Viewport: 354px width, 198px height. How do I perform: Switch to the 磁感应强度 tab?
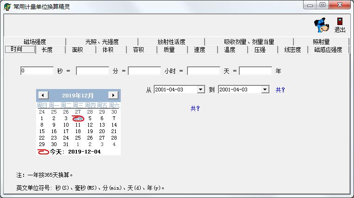328,50
